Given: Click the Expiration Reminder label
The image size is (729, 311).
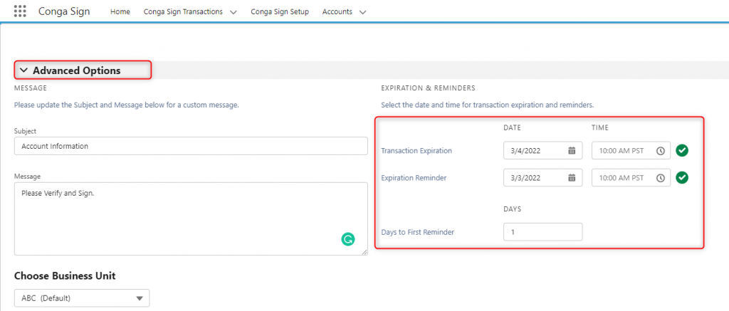Looking at the screenshot, I should pos(414,178).
